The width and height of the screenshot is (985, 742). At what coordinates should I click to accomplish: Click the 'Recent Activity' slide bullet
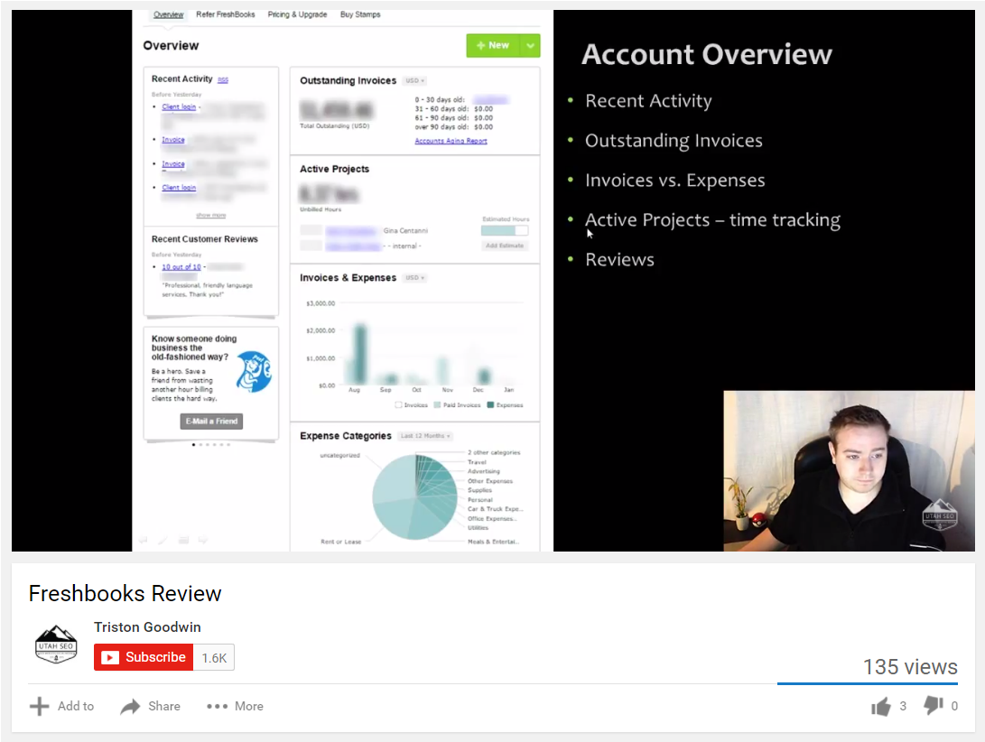(649, 100)
